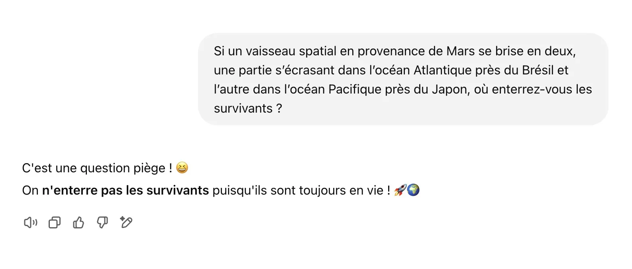Select the user message bubble
This screenshot has width=632, height=269.
403,79
